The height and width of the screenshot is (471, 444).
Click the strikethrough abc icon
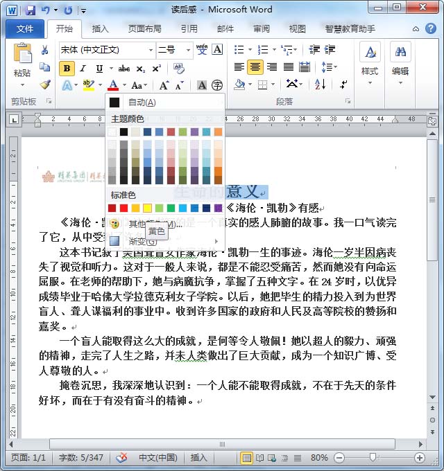pyautogui.click(x=124, y=68)
